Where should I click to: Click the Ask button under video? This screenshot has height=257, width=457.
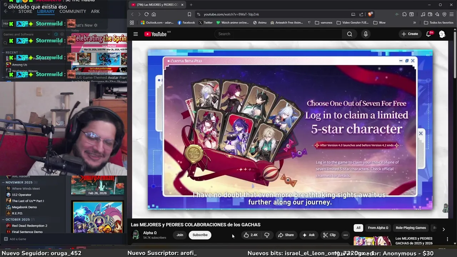308,235
